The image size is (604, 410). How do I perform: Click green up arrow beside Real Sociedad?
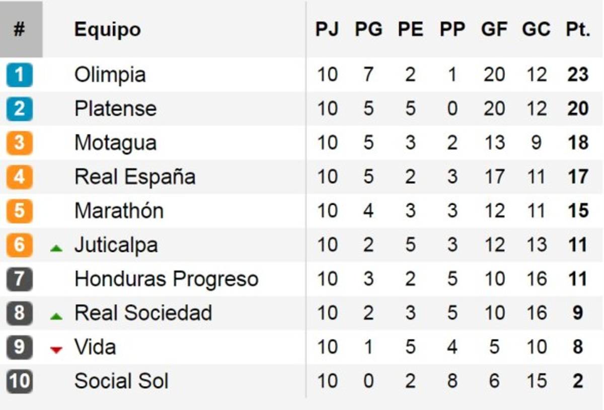point(56,316)
